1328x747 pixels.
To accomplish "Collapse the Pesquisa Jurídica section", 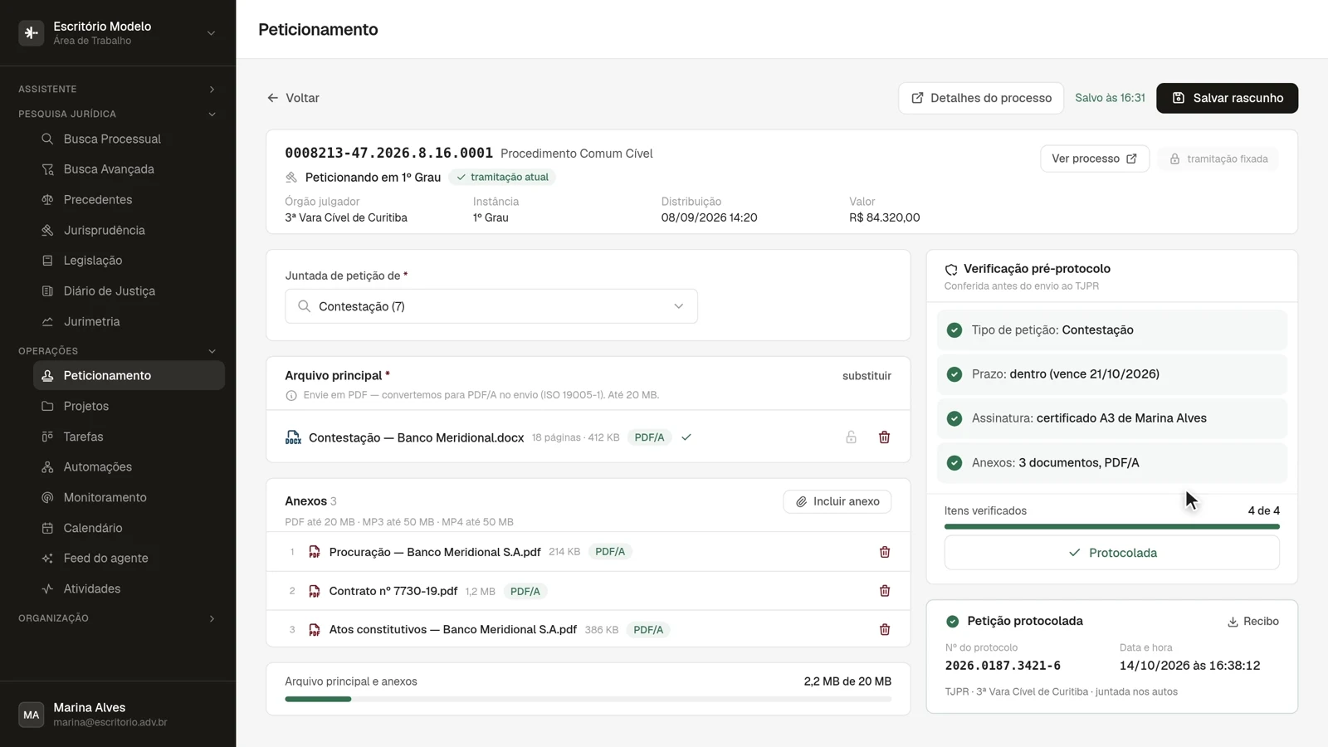I will [x=117, y=114].
